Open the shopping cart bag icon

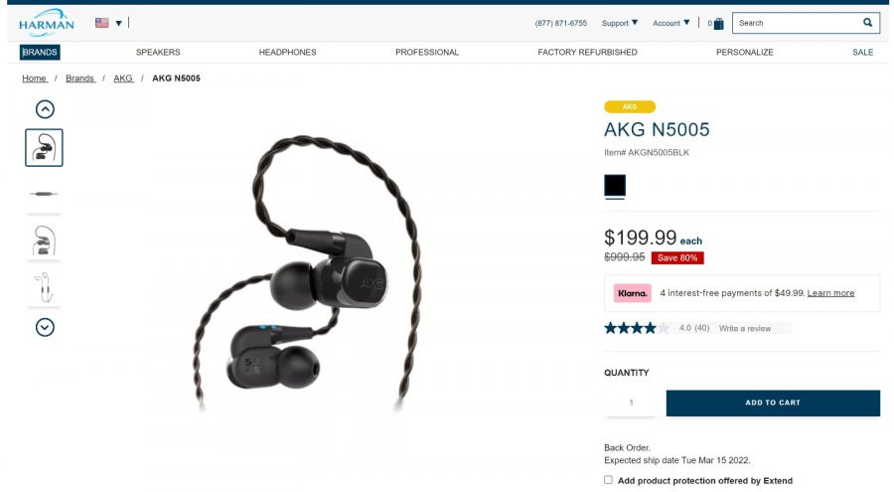718,24
